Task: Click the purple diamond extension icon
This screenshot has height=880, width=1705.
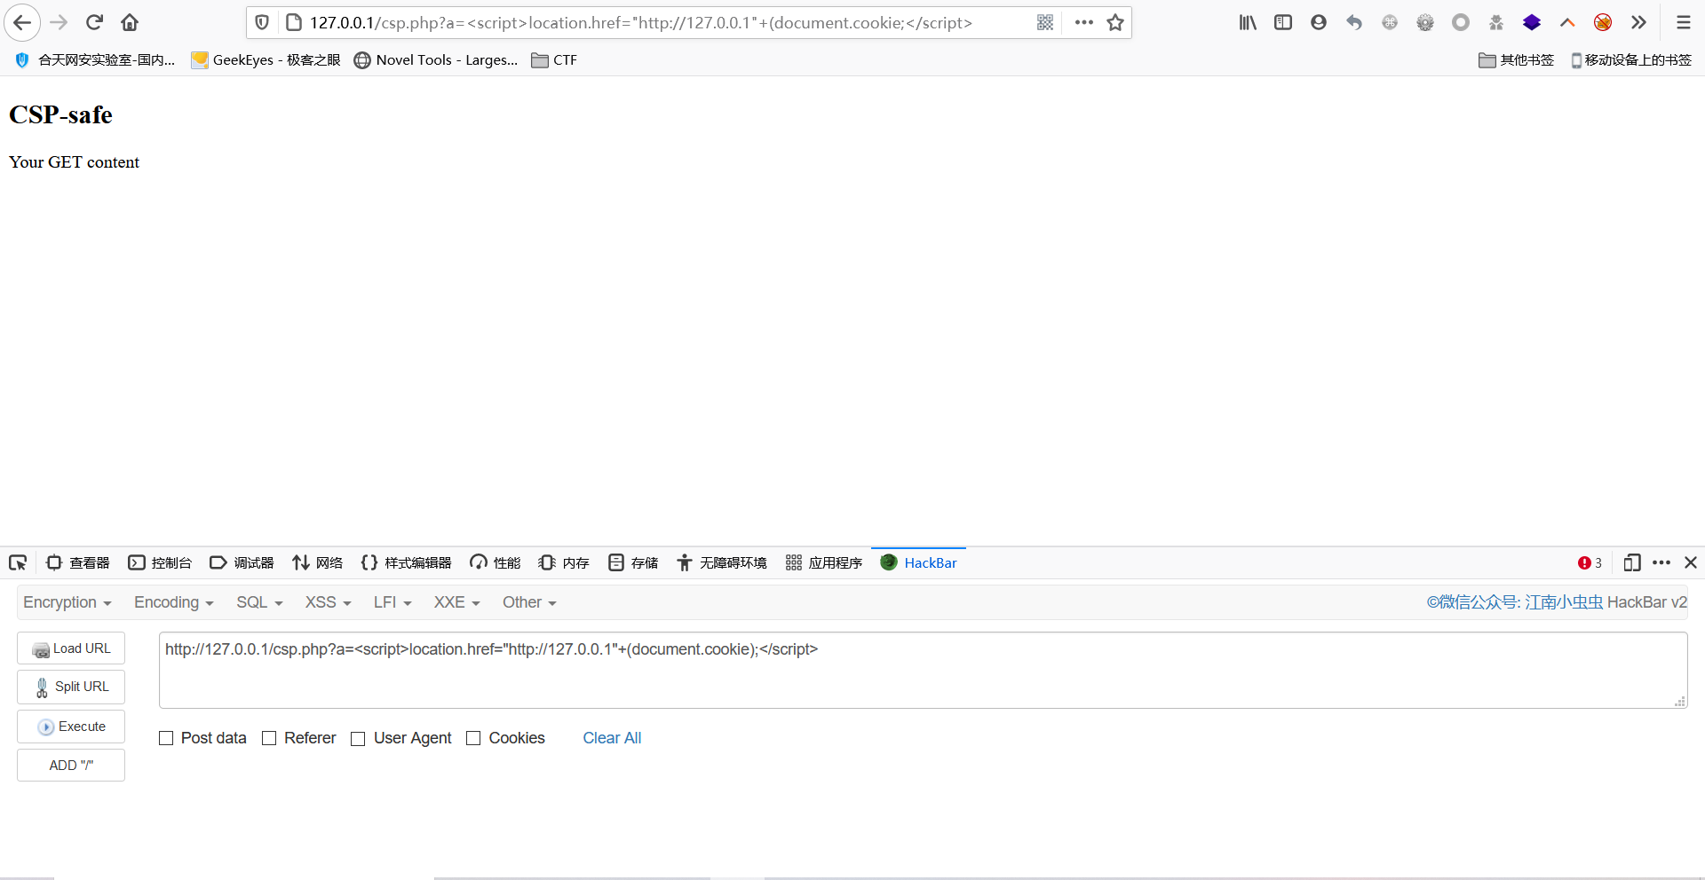Action: pos(1532,22)
